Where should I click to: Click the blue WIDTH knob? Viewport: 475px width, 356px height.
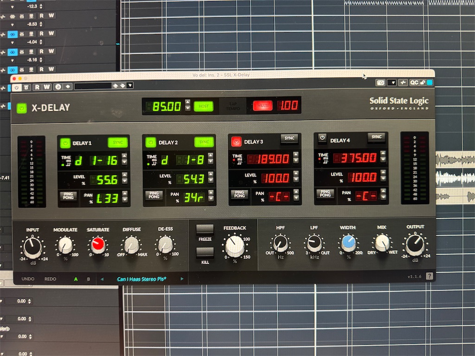(348, 244)
